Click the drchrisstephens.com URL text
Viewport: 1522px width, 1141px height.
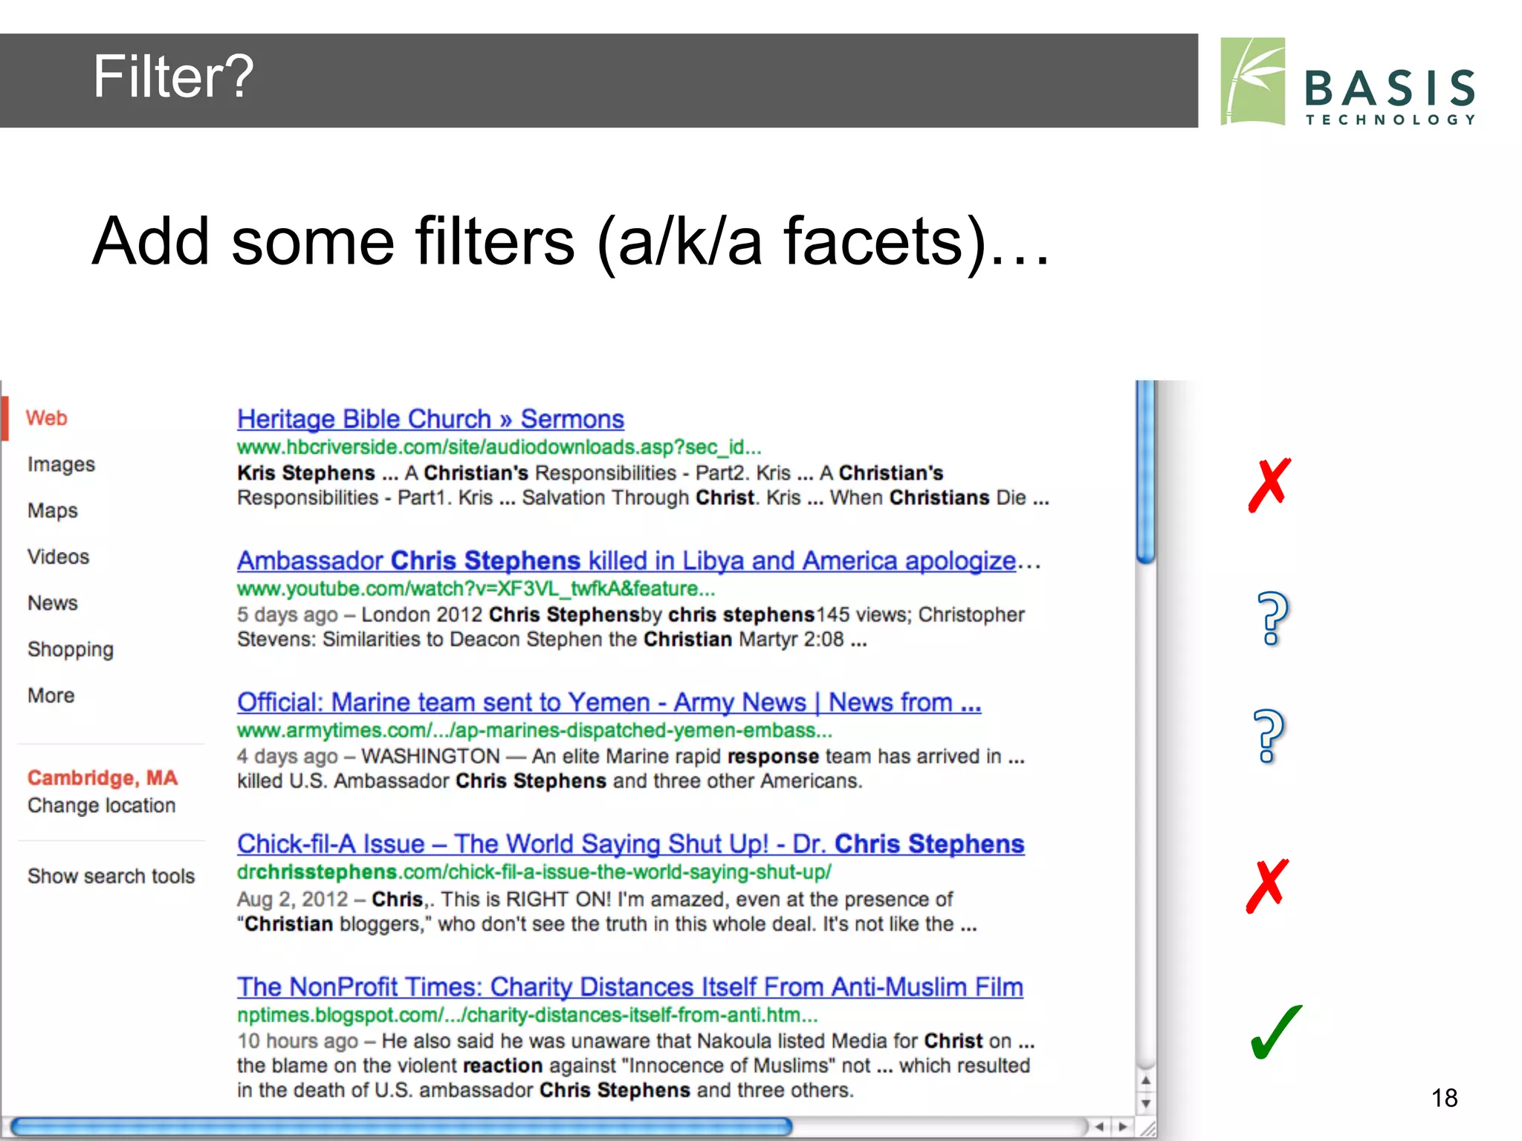coord(534,872)
